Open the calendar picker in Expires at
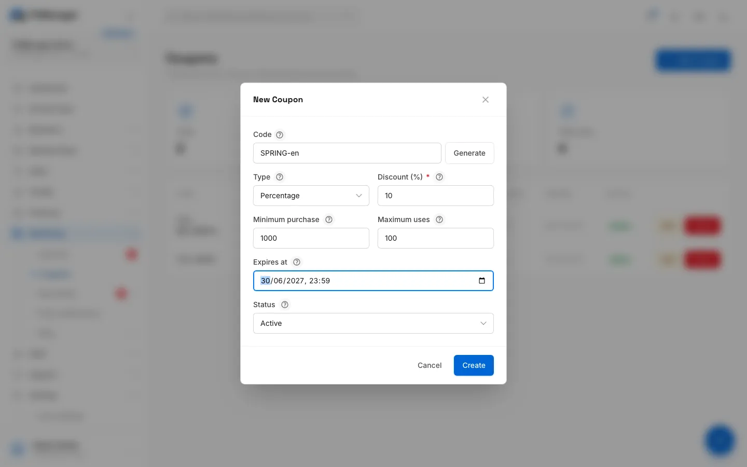This screenshot has width=747, height=467. (482, 281)
